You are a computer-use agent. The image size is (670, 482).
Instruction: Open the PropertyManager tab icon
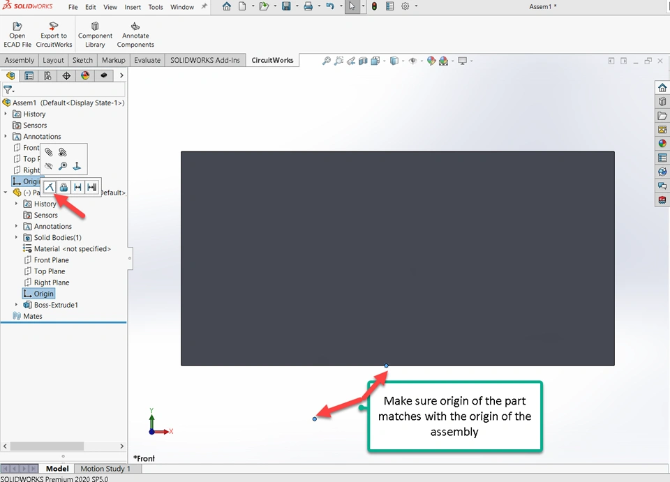pos(29,76)
